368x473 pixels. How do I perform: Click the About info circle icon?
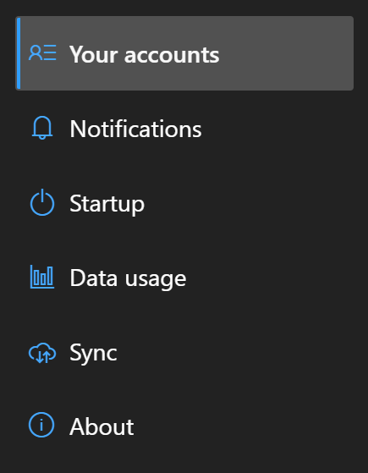click(41, 425)
